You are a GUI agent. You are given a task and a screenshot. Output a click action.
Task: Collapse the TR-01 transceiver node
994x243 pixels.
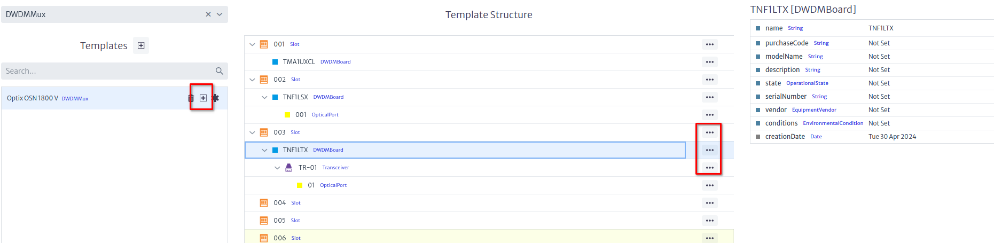277,168
